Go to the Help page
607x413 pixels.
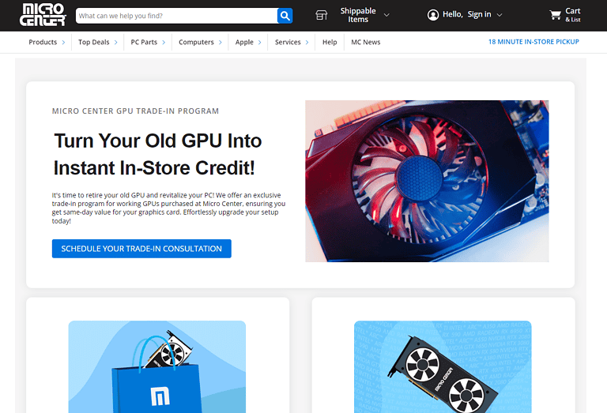(330, 42)
